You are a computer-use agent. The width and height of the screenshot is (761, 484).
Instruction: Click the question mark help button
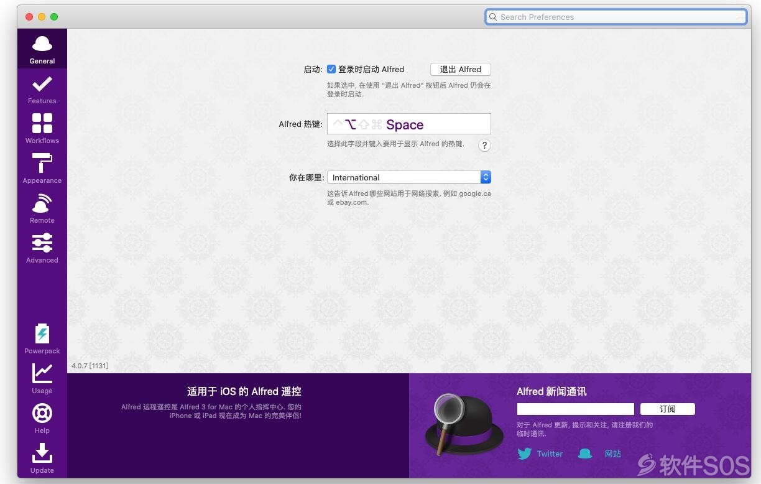pos(484,145)
